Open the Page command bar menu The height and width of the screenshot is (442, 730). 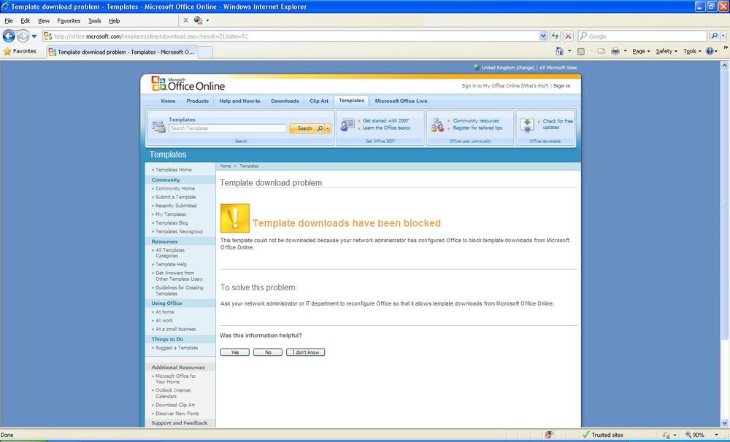pyautogui.click(x=641, y=51)
